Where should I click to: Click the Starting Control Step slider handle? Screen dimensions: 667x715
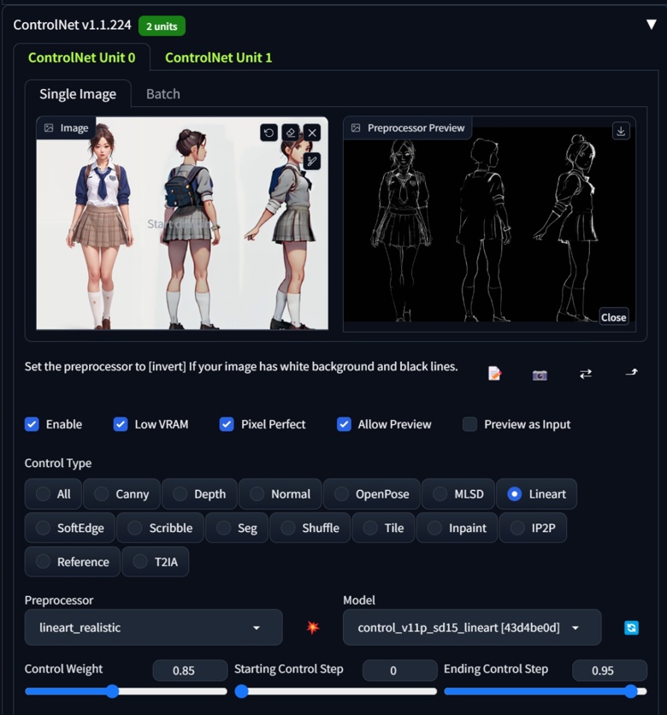(x=241, y=691)
